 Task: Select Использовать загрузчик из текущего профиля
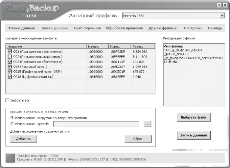coord(12,118)
